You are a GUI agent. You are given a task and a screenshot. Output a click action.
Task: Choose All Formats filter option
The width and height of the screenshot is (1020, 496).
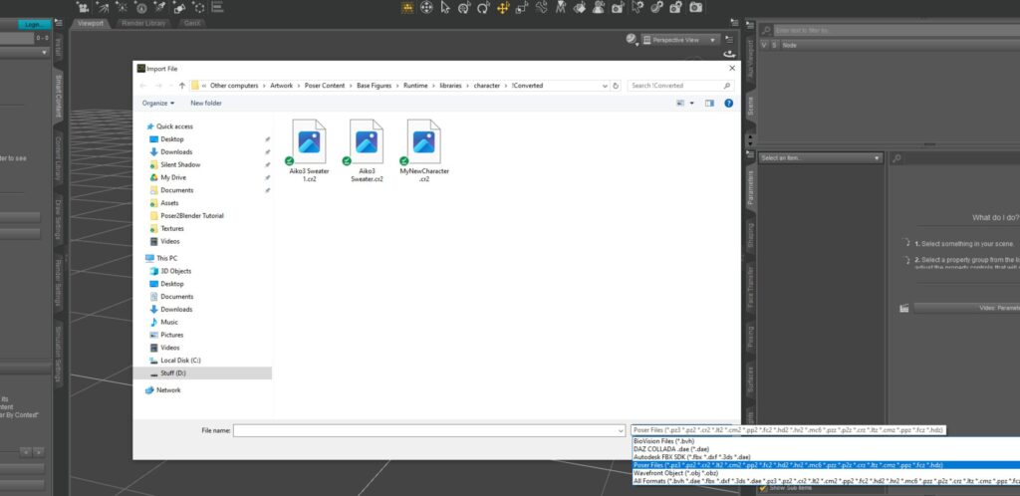tap(826, 481)
